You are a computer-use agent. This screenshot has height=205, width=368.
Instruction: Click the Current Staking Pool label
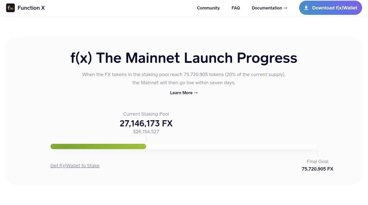point(146,114)
